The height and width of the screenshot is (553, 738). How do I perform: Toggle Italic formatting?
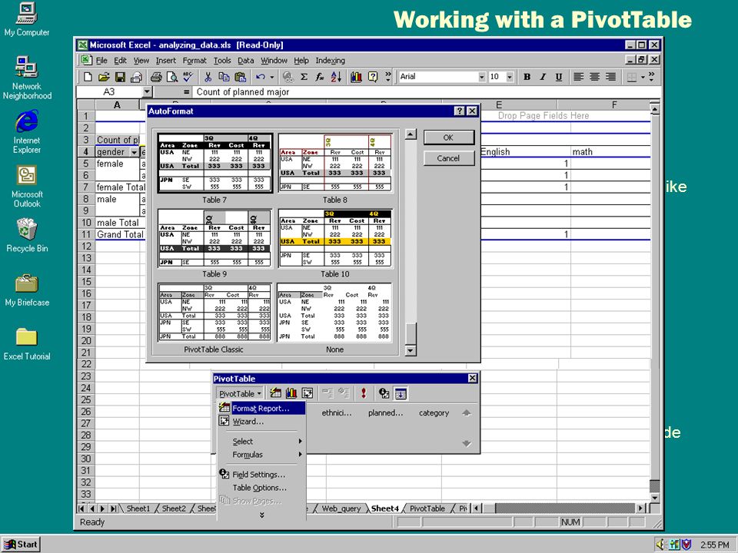pyautogui.click(x=543, y=77)
